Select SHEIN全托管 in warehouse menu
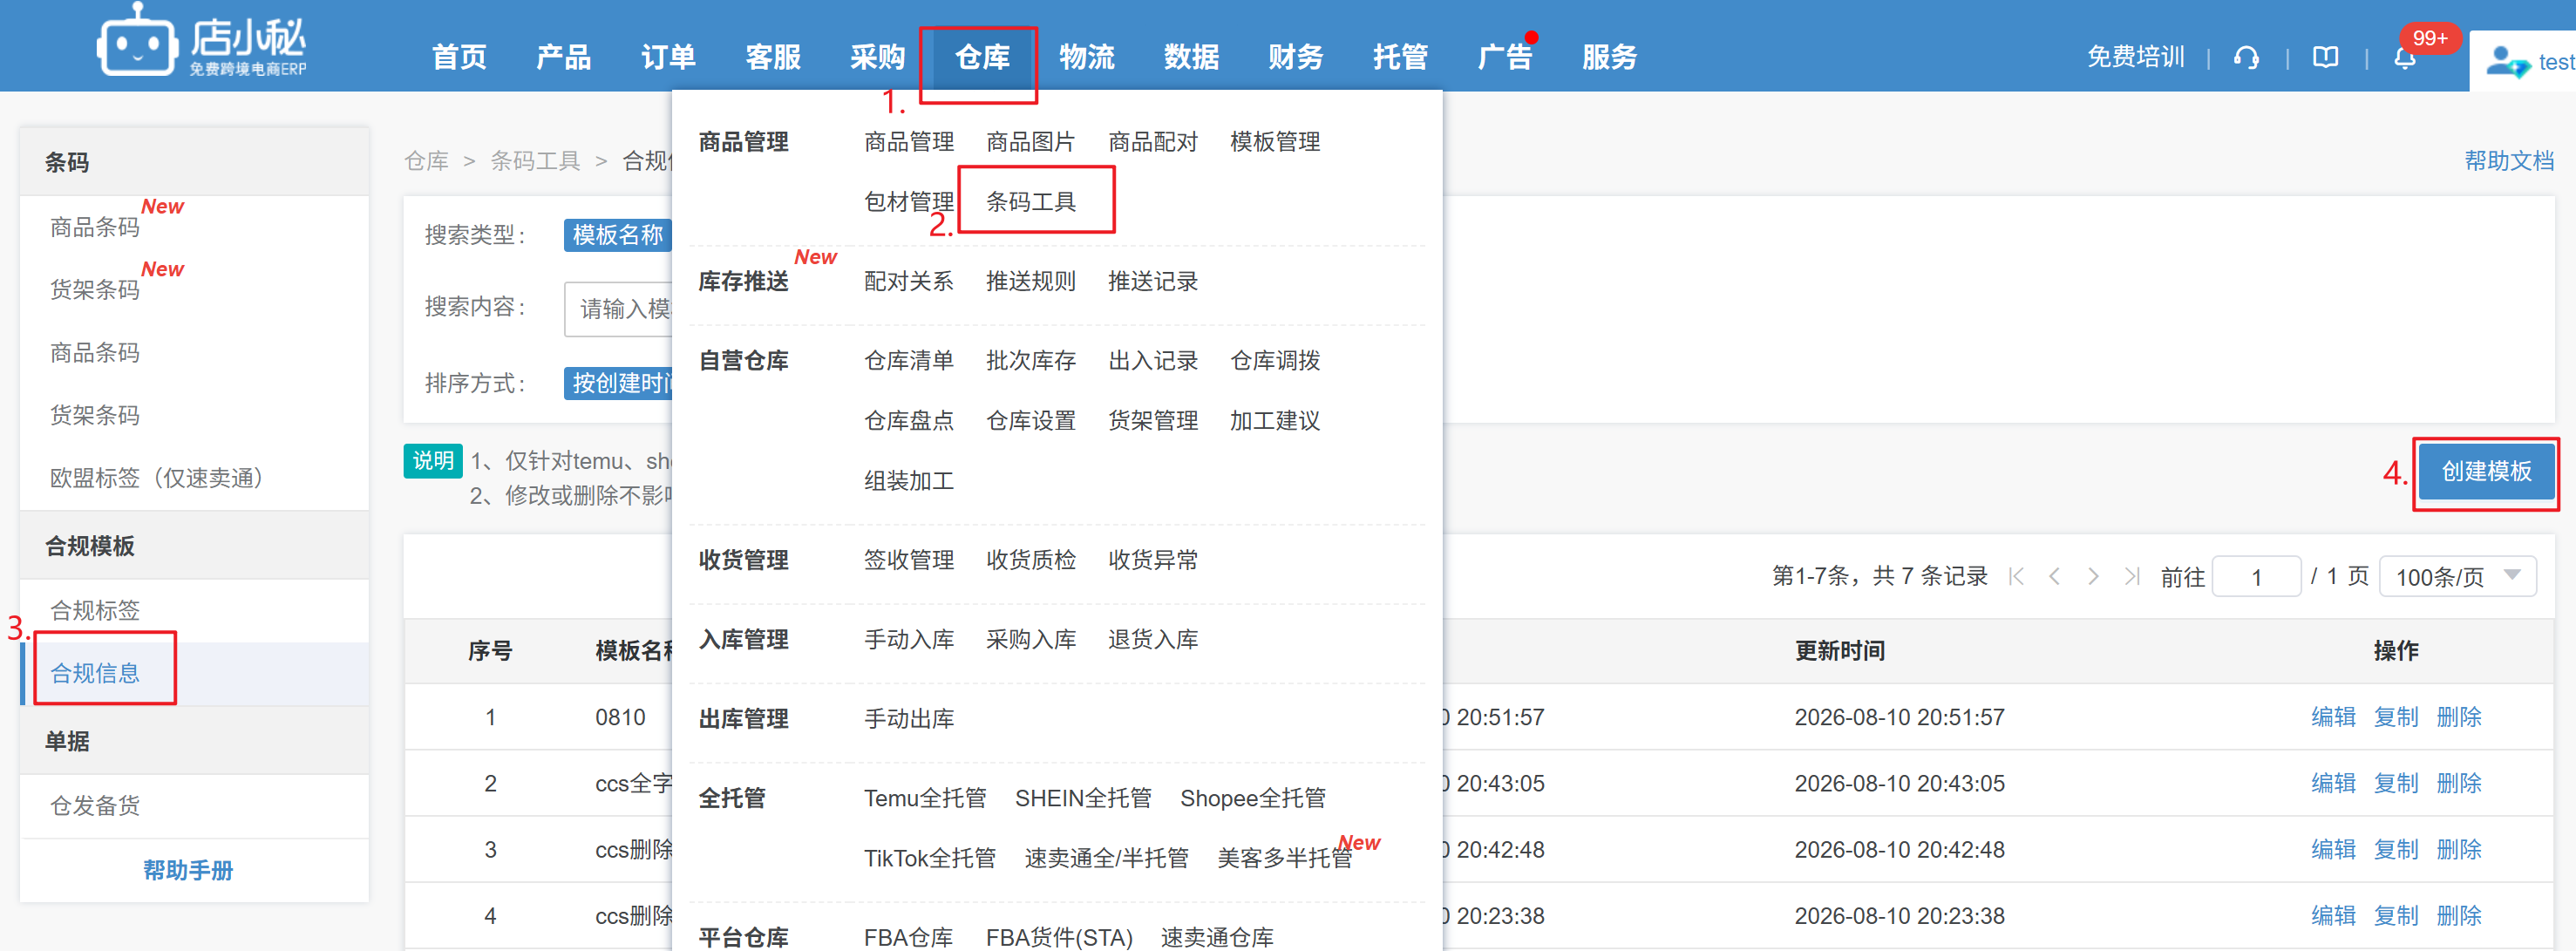Image resolution: width=2576 pixels, height=951 pixels. click(1083, 798)
